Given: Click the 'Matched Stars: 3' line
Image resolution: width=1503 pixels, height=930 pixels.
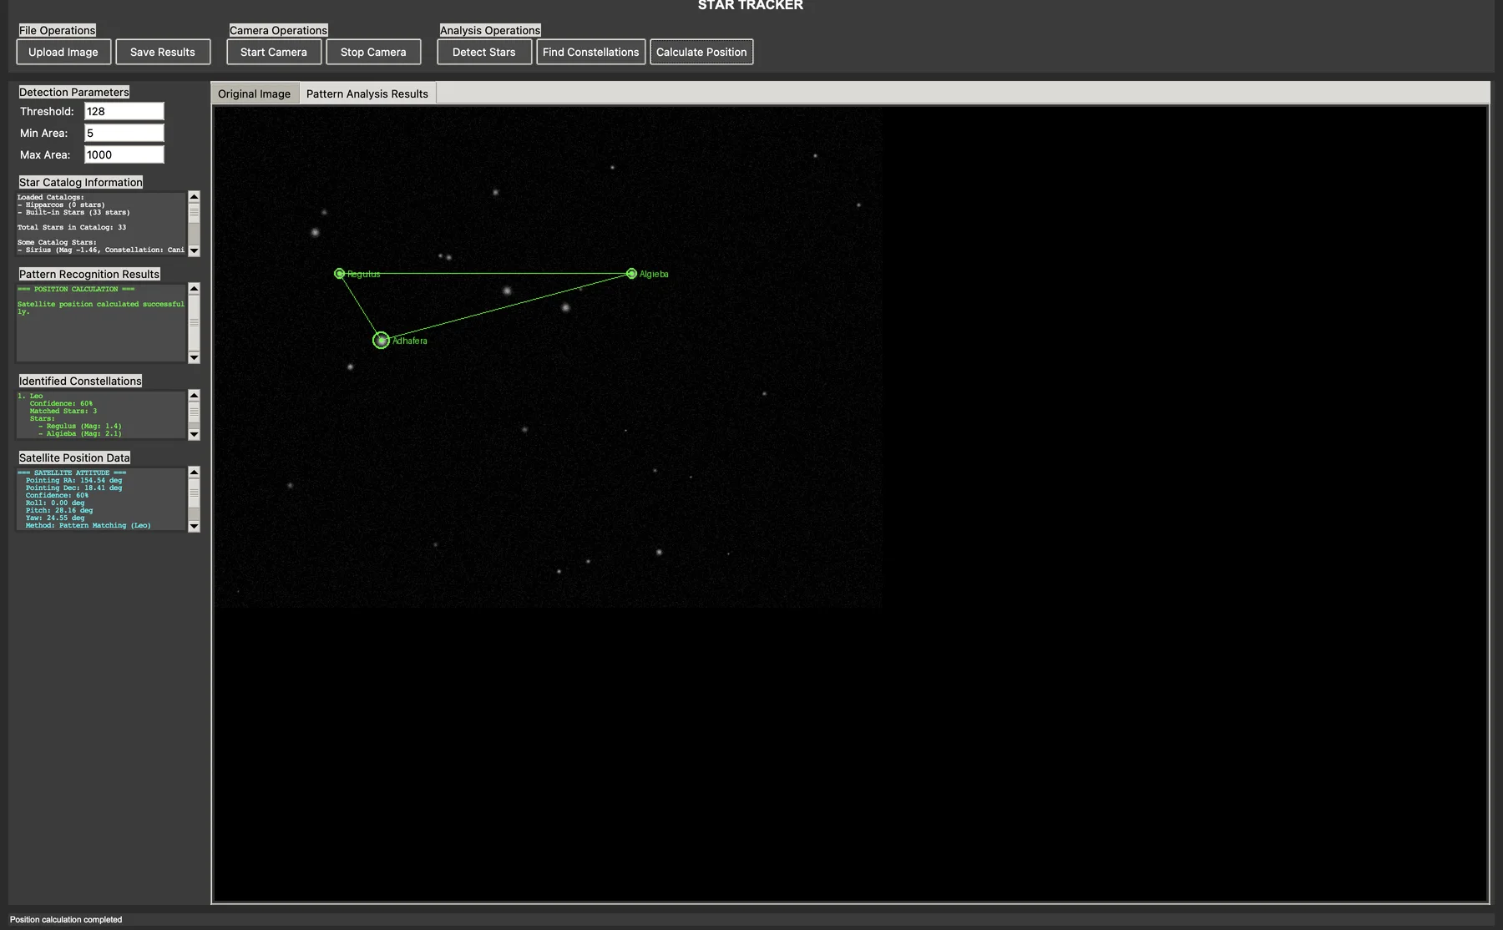Looking at the screenshot, I should click(x=63, y=411).
